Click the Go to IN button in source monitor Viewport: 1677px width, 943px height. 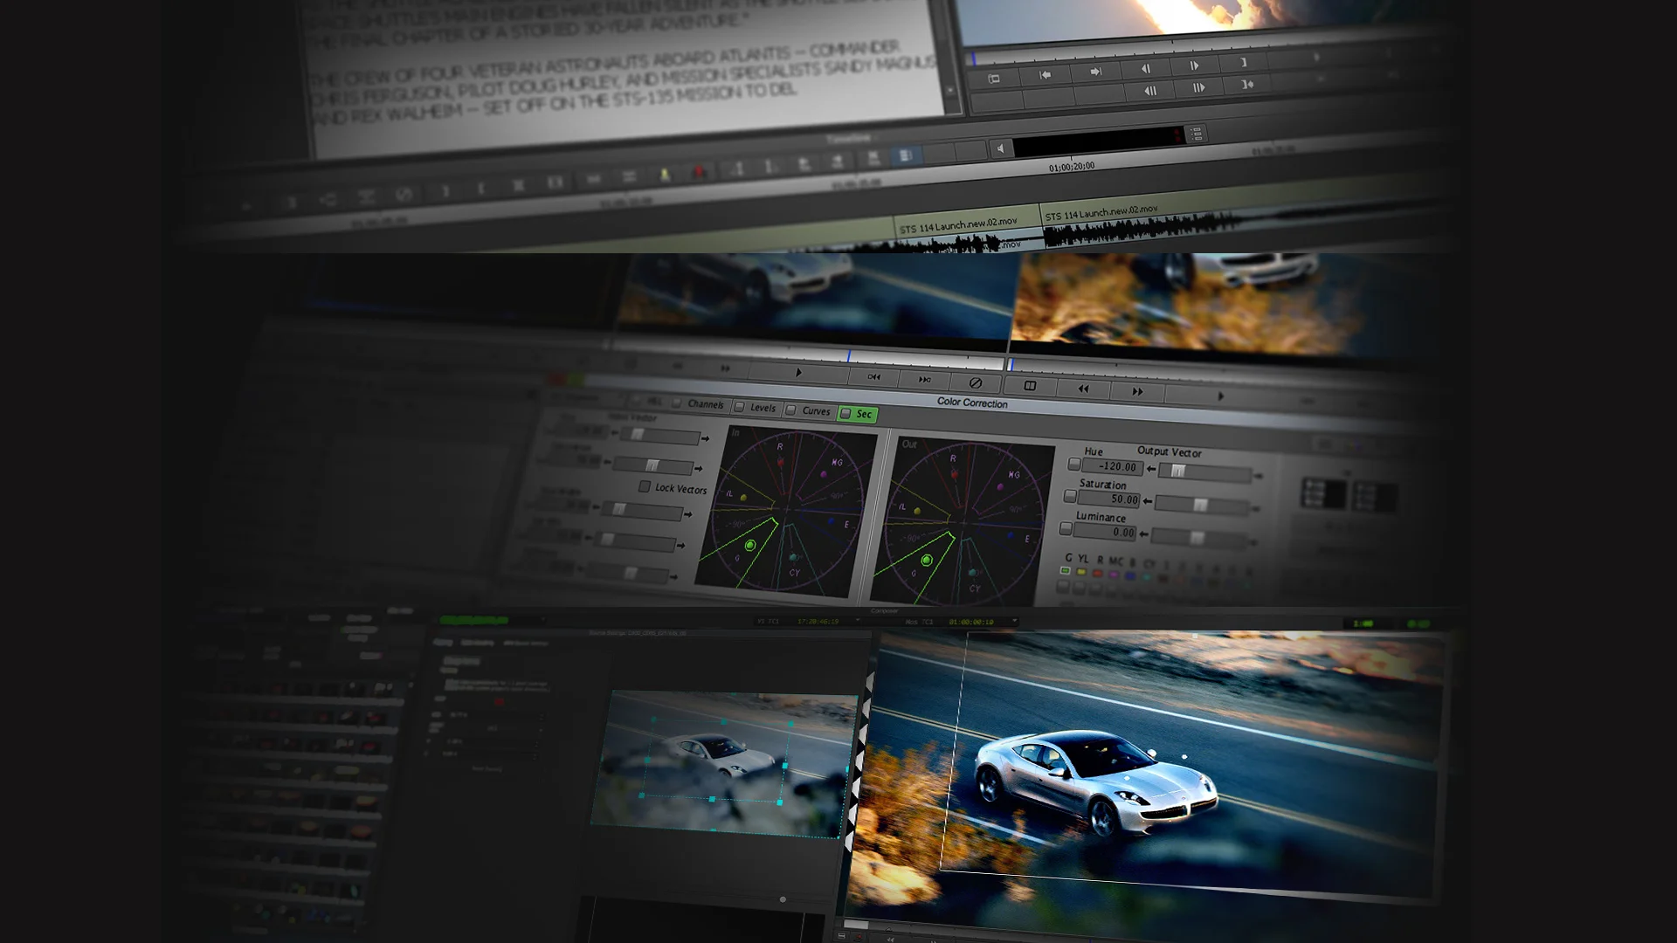(1045, 75)
